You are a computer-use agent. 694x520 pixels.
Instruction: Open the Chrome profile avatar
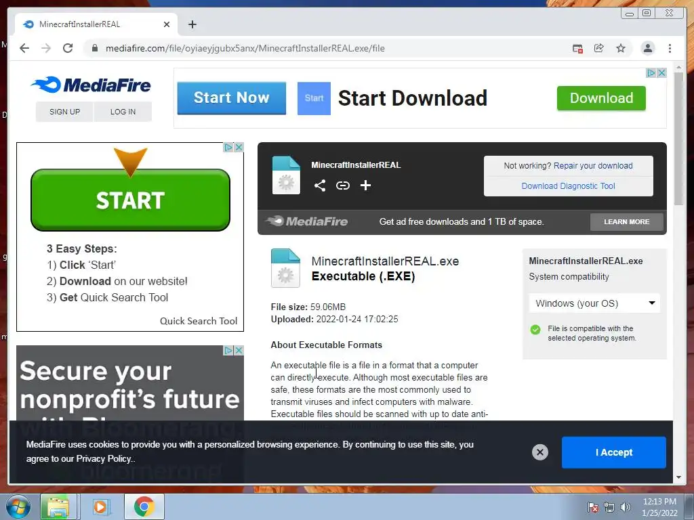coord(647,48)
